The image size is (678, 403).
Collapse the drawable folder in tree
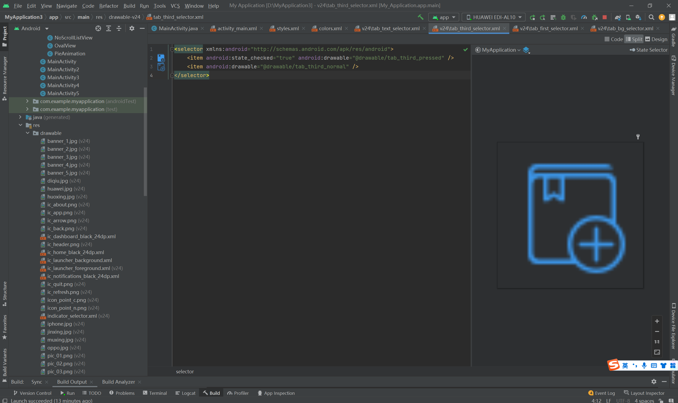[x=28, y=133]
